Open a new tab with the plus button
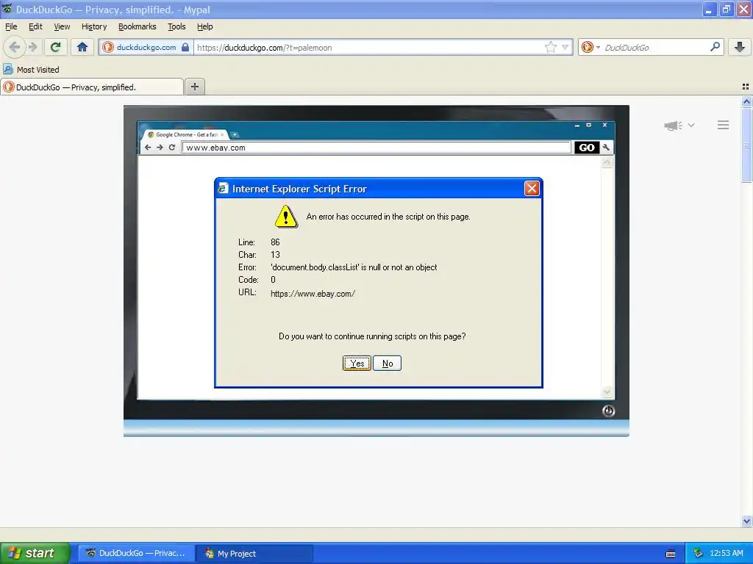753x564 pixels. (194, 87)
